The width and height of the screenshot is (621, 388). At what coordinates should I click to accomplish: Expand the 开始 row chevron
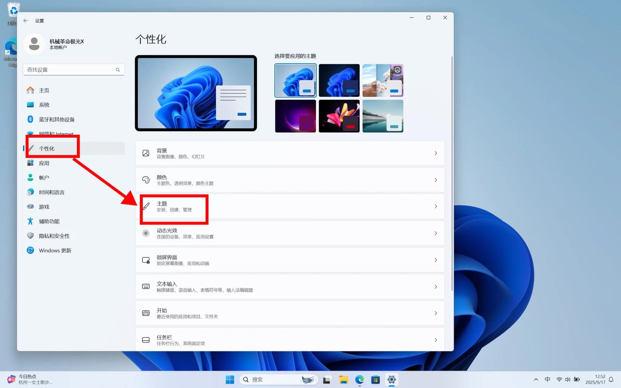436,313
